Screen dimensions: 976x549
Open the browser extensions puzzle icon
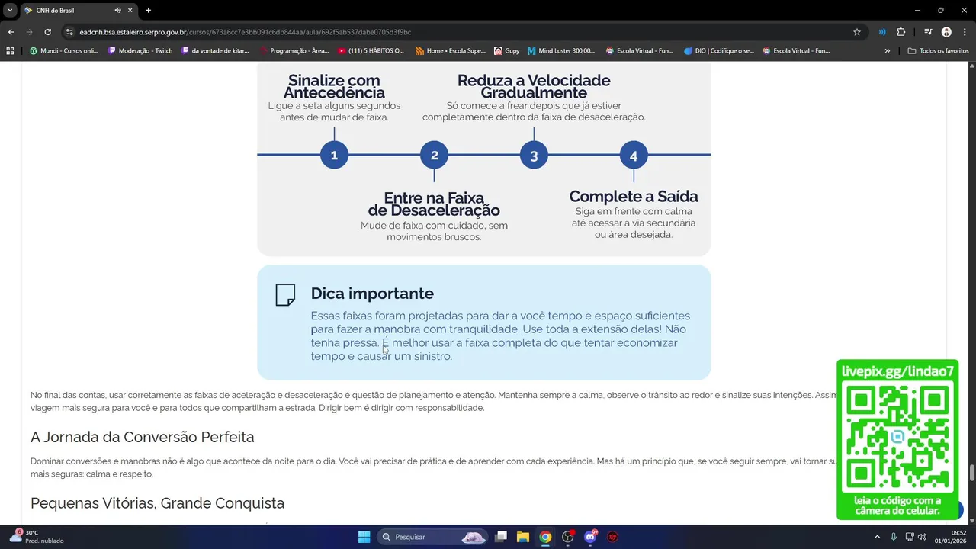(x=901, y=32)
